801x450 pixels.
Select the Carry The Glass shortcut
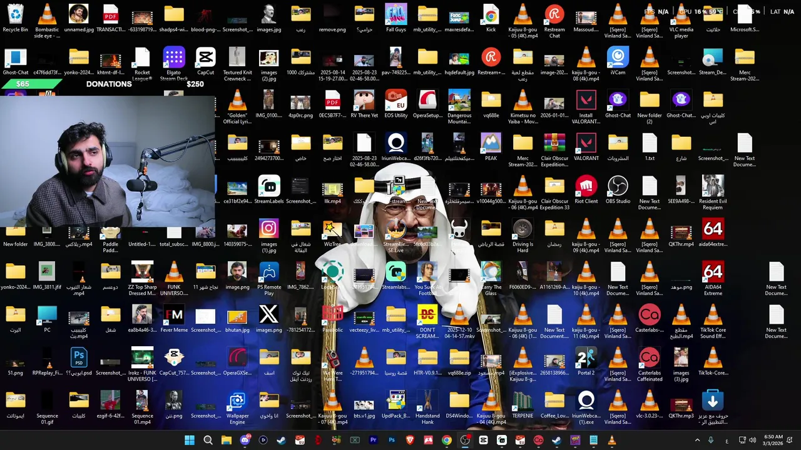491,279
